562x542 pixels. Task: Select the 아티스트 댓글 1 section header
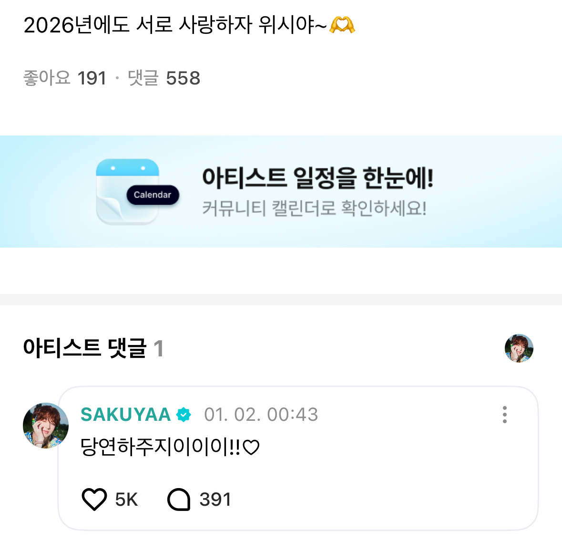pos(93,348)
